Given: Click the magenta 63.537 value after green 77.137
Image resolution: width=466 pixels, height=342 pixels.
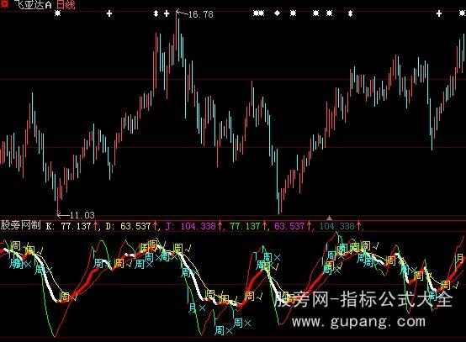Looking at the screenshot, I should click(289, 226).
